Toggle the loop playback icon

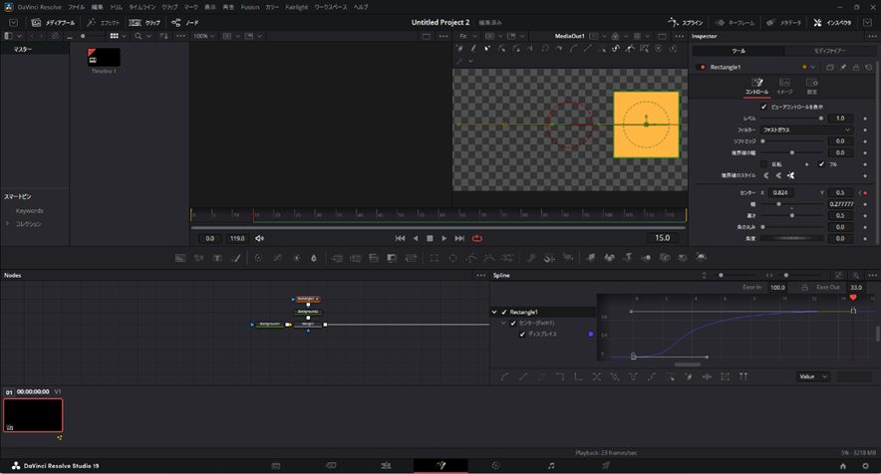pyautogui.click(x=477, y=238)
